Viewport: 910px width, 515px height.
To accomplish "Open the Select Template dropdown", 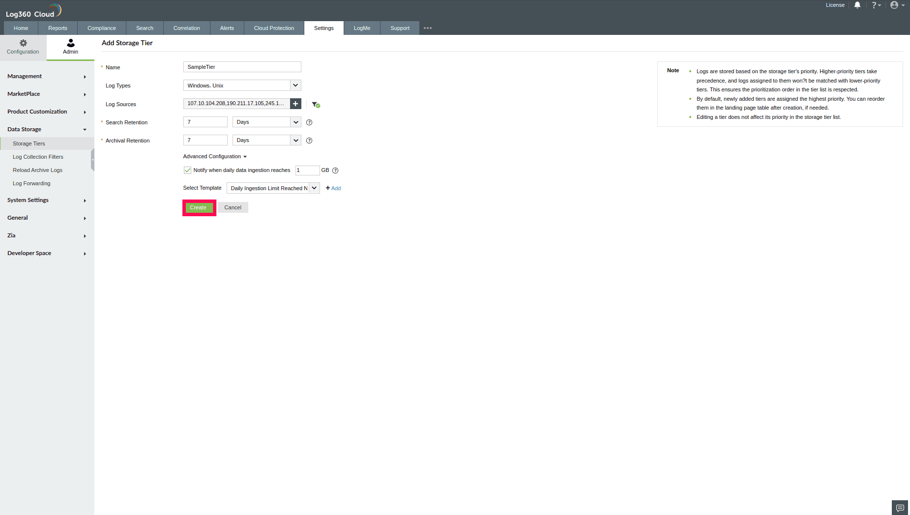I will pyautogui.click(x=314, y=188).
